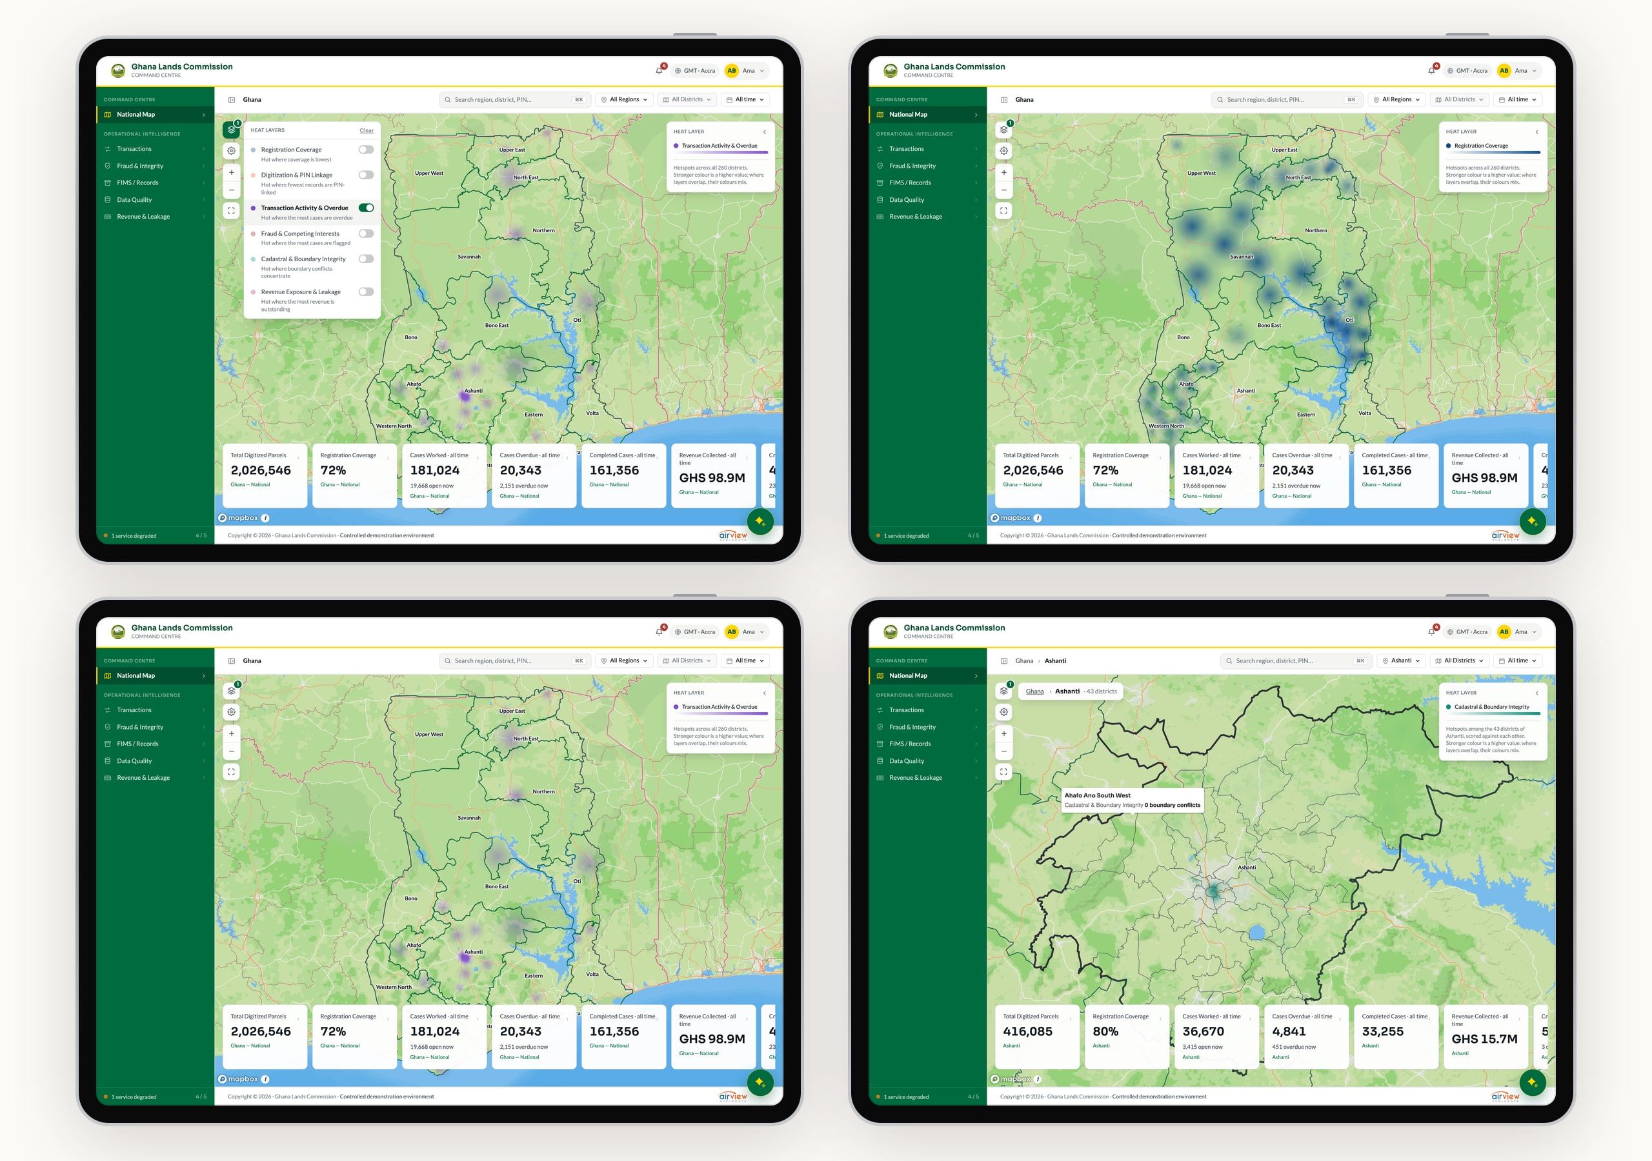This screenshot has width=1652, height=1161.
Task: Click notification bell on Ashanti screen
Action: pos(1431,631)
